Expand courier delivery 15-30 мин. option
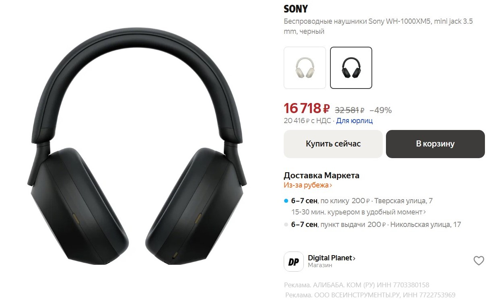This screenshot has width=495, height=301. [x=359, y=212]
